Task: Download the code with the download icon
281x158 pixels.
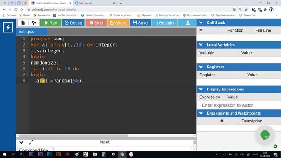Action: [x=187, y=23]
